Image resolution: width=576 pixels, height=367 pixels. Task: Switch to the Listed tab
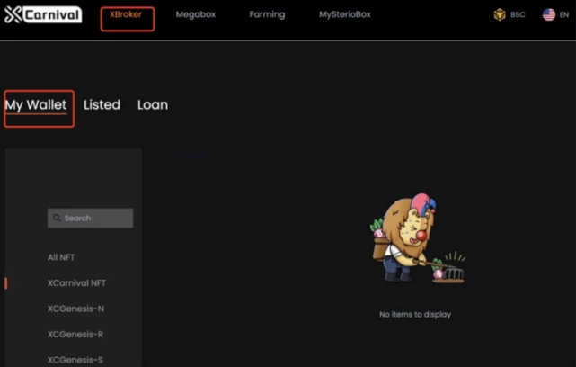pos(102,105)
